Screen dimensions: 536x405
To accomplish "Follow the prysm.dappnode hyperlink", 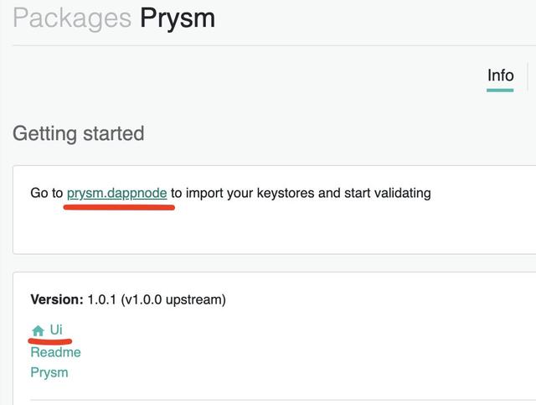I will [x=117, y=193].
